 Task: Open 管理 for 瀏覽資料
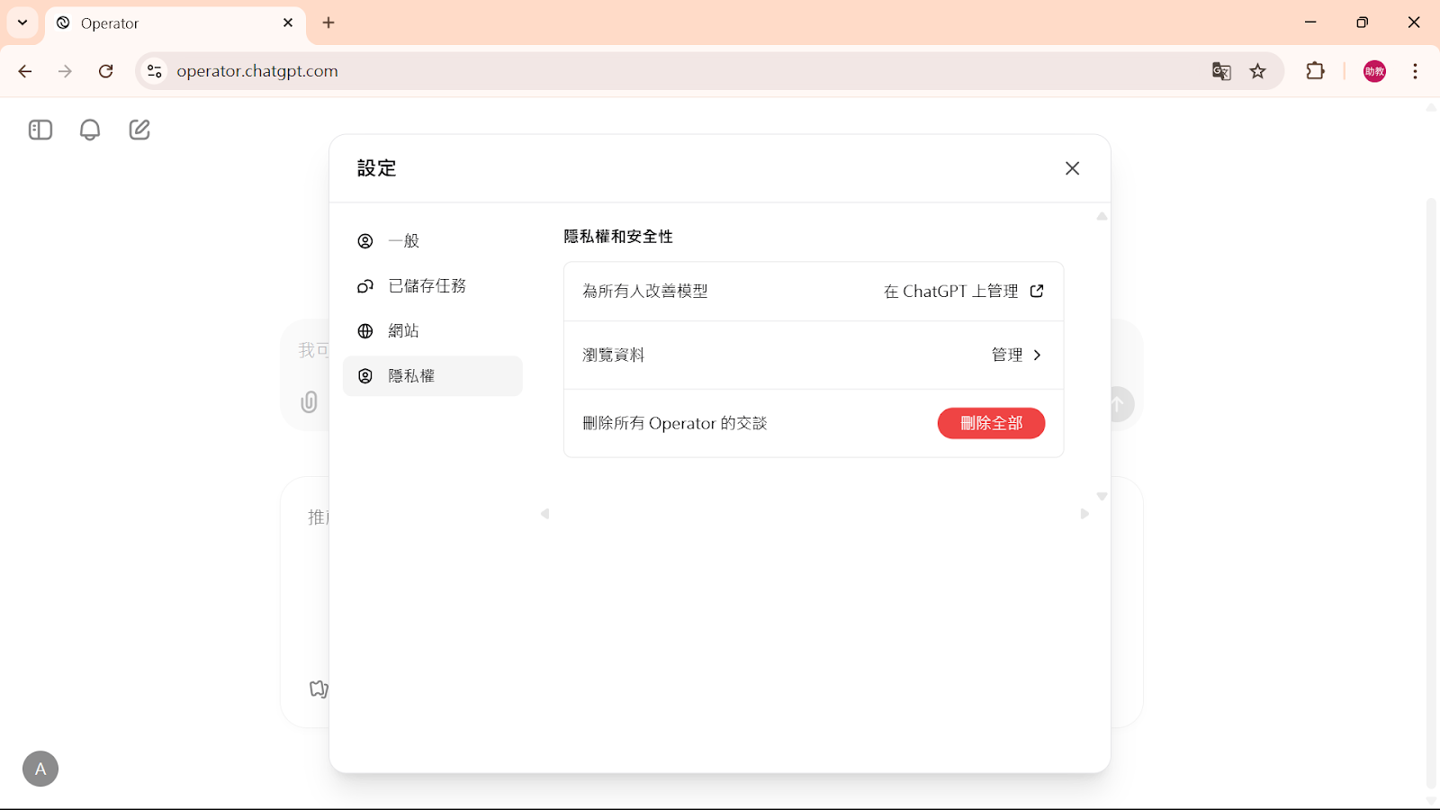(x=1017, y=355)
